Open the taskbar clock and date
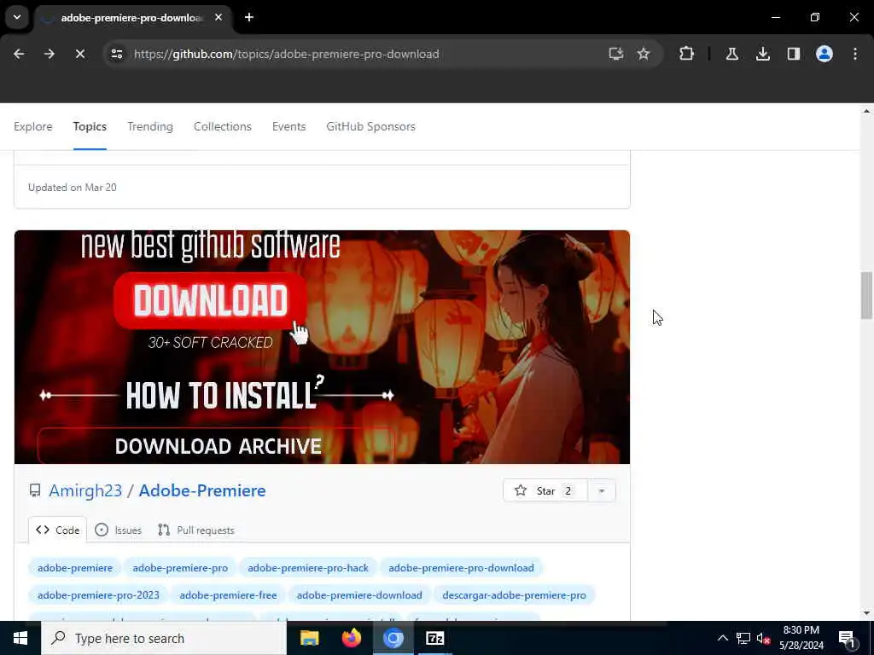This screenshot has height=655, width=874. click(x=801, y=638)
